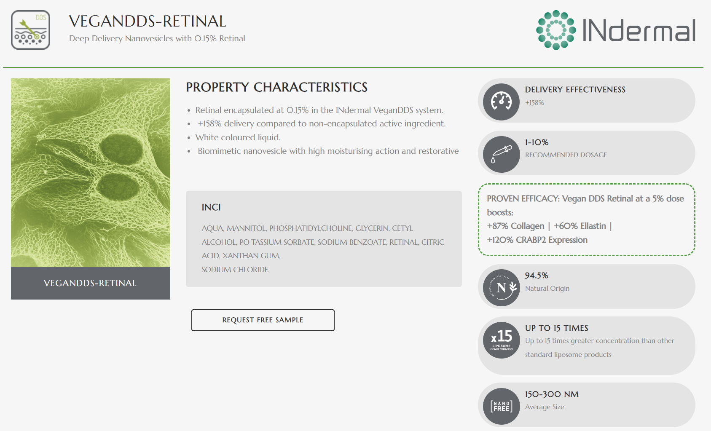Click the speedometer delivery effectiveness icon
The image size is (711, 431).
click(x=501, y=102)
